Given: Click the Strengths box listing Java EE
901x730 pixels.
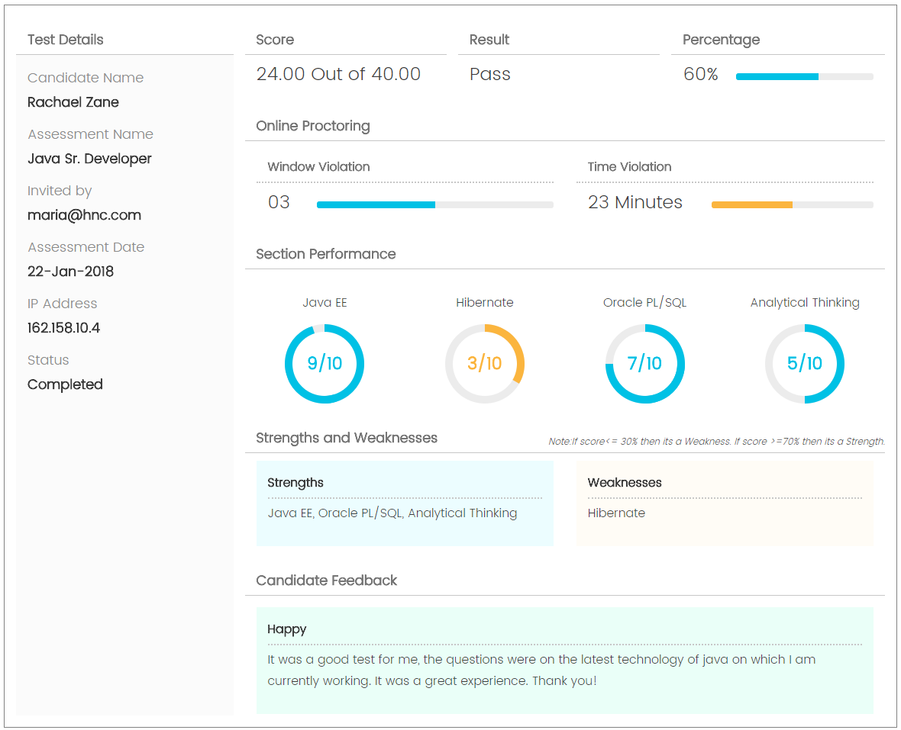Looking at the screenshot, I should (x=405, y=503).
